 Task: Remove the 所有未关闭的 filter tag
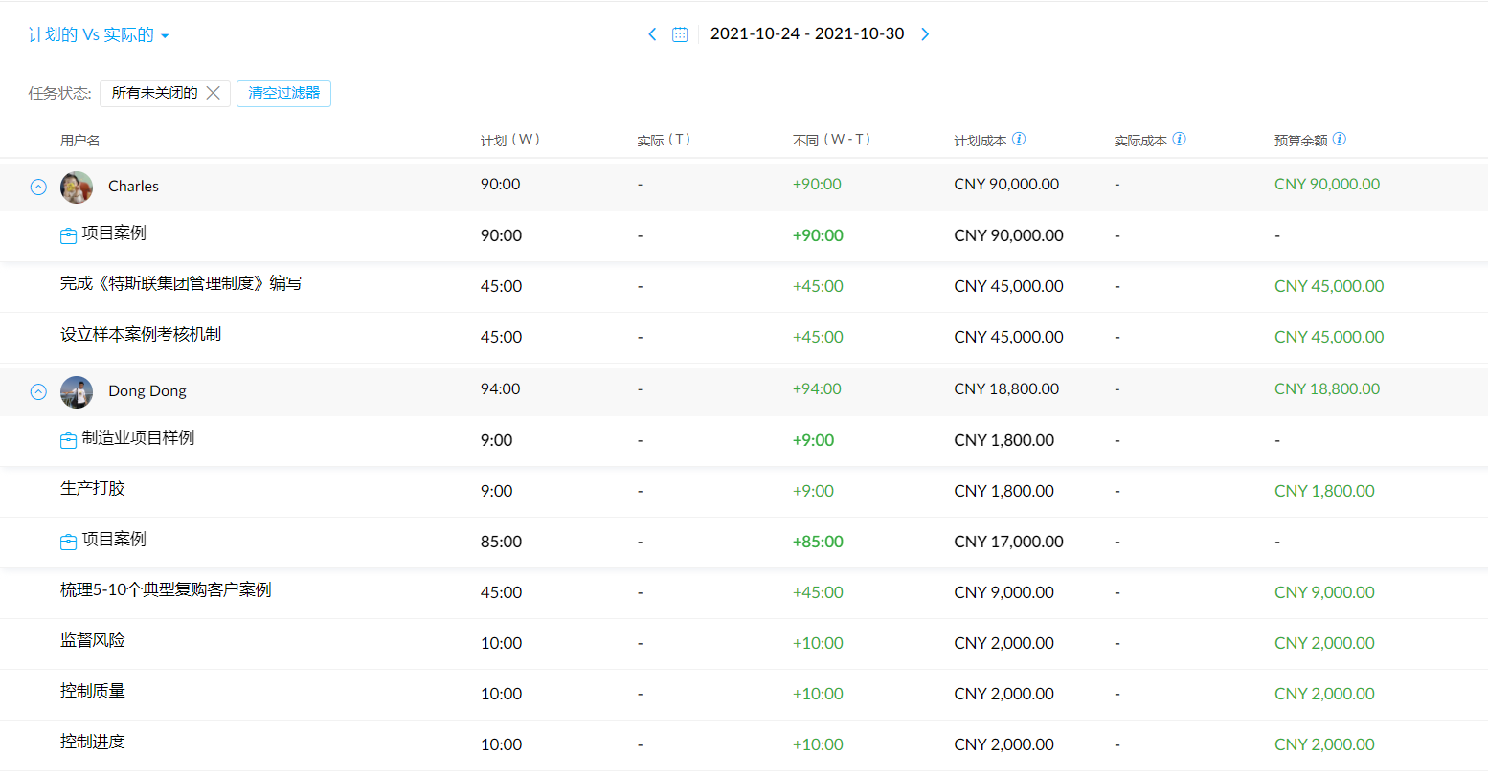(214, 93)
